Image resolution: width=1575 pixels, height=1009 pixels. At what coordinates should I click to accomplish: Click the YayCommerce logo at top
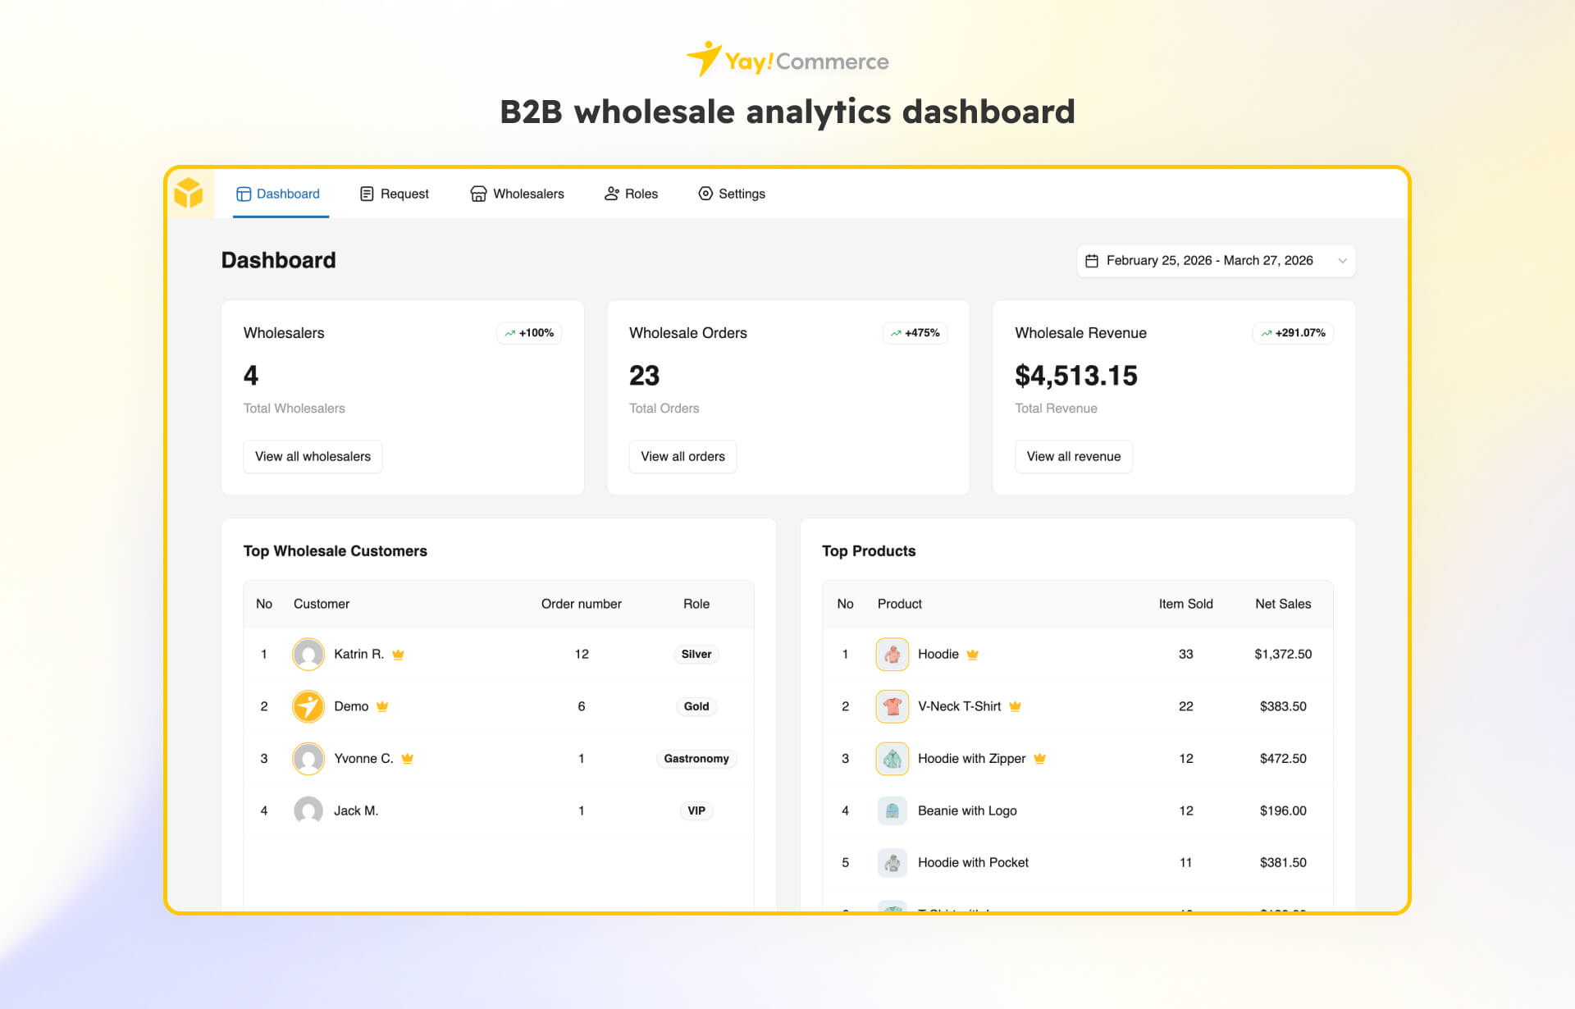point(787,61)
